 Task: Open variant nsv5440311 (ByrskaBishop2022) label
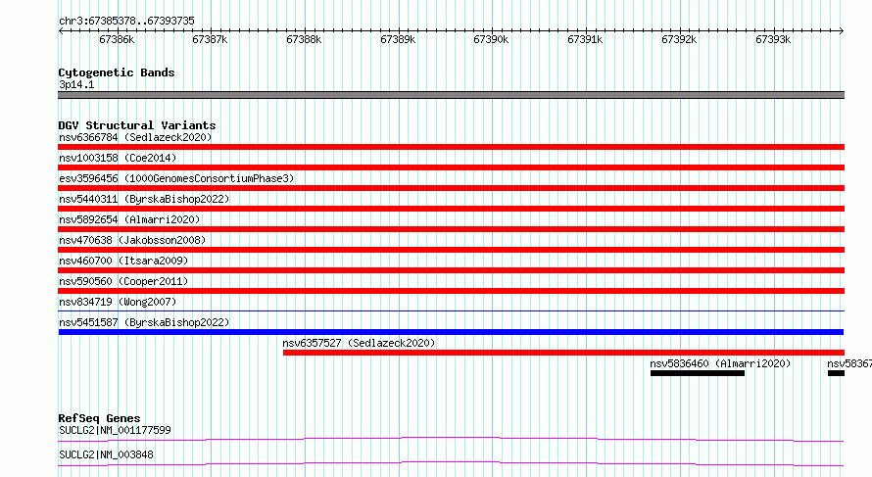click(144, 199)
